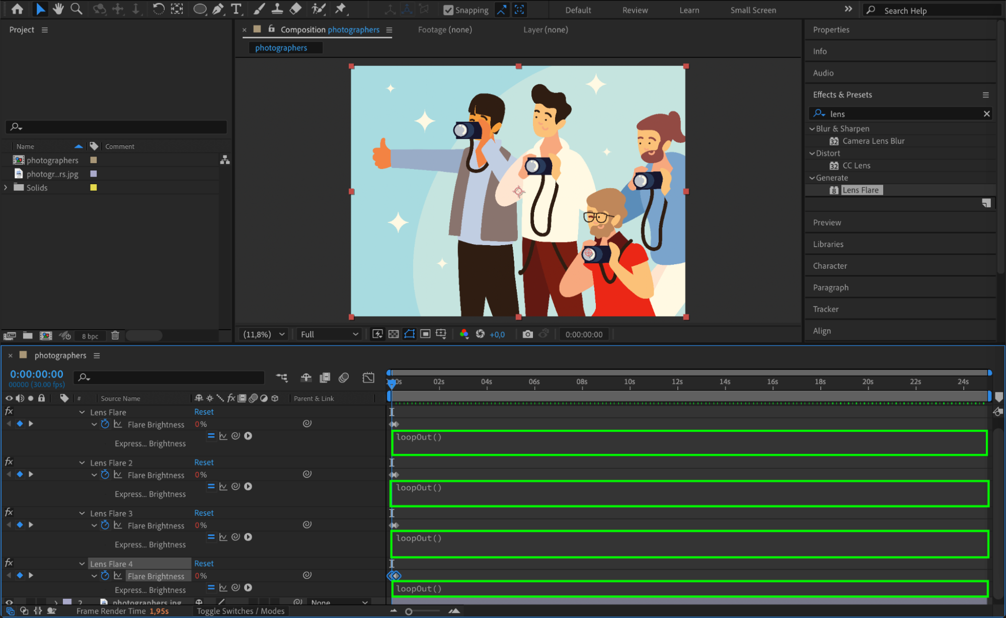Select the Puppet Pin tool
This screenshot has height=618, width=1006.
pos(341,9)
